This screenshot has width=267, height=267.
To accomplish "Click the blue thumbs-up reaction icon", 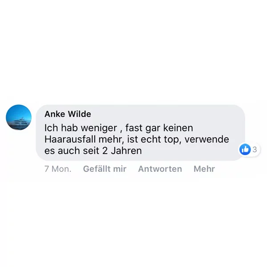I will (x=245, y=150).
